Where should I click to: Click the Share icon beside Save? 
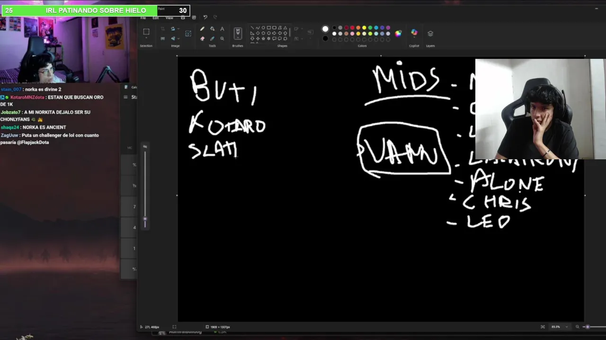pyautogui.click(x=194, y=17)
